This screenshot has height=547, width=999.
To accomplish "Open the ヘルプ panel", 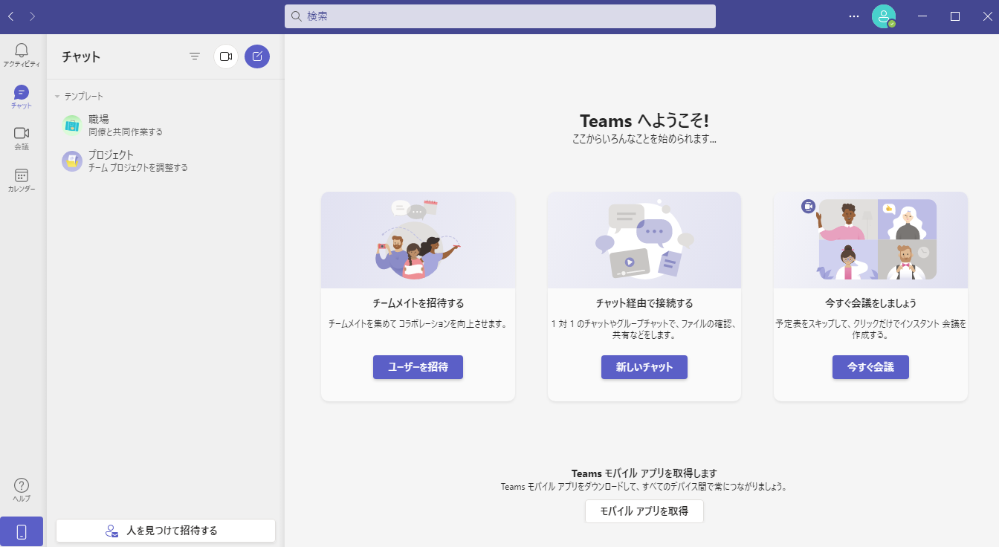I will click(21, 489).
